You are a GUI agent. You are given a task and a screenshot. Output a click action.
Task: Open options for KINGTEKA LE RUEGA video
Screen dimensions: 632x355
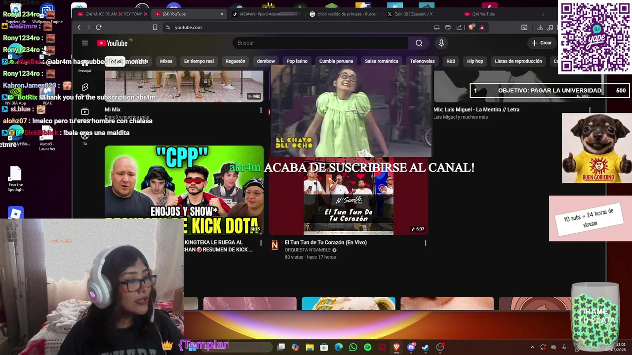coord(261,243)
